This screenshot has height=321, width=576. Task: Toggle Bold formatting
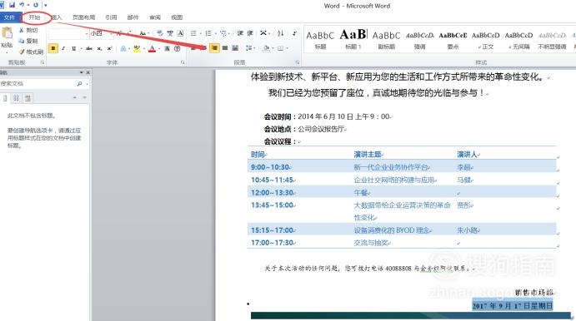coord(53,48)
